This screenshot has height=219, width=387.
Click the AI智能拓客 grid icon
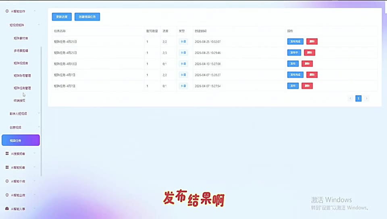[7, 167]
